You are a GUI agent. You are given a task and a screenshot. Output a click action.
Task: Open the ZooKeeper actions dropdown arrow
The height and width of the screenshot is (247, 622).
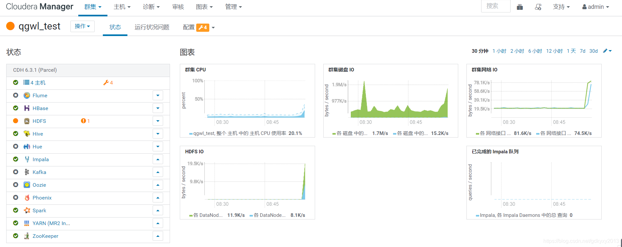[x=158, y=236]
